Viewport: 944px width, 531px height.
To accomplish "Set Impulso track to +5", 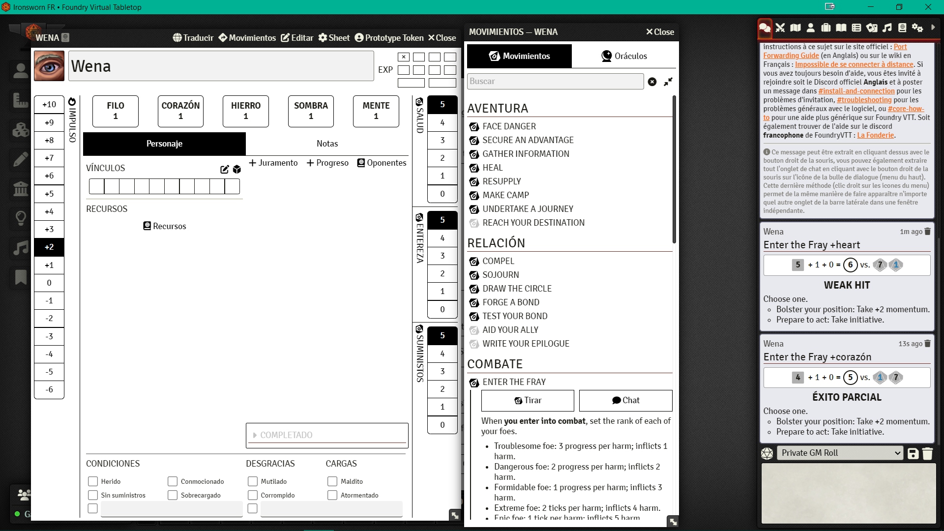I will click(x=49, y=194).
